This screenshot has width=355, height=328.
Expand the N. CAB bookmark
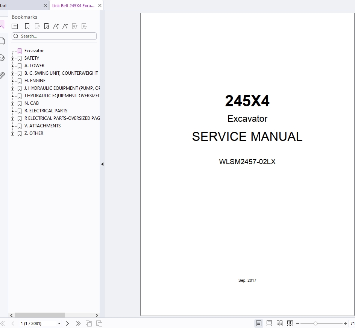point(13,104)
